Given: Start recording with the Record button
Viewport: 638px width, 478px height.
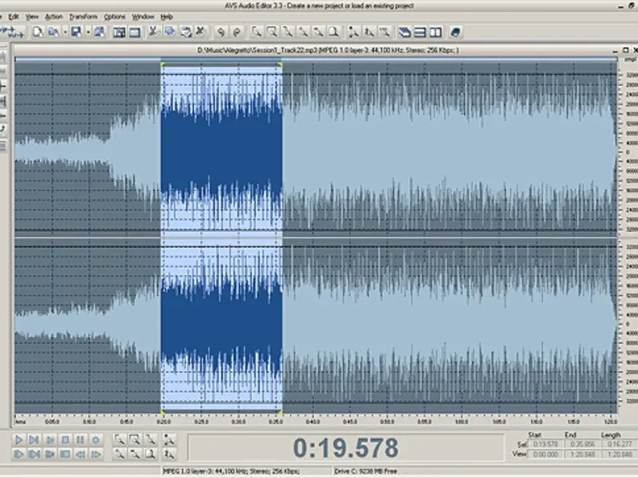Looking at the screenshot, I should [95, 439].
